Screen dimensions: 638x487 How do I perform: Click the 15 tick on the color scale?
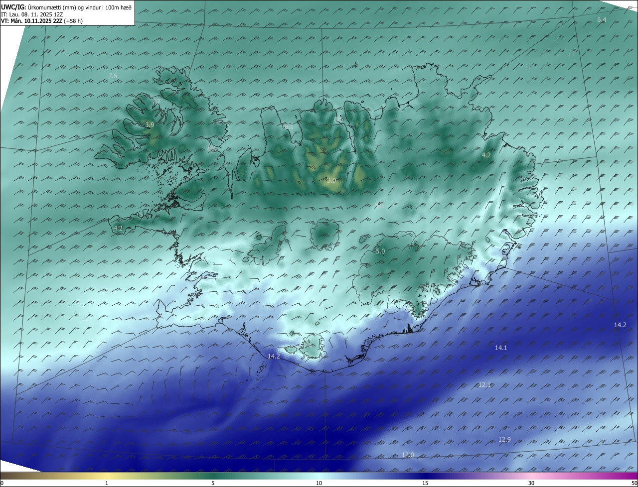click(x=425, y=483)
